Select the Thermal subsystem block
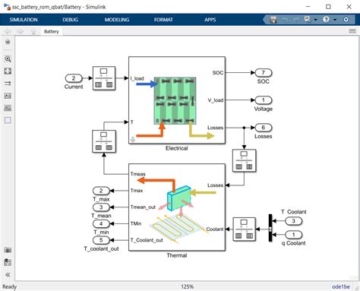Screen dimensions: 360x291 point(177,207)
